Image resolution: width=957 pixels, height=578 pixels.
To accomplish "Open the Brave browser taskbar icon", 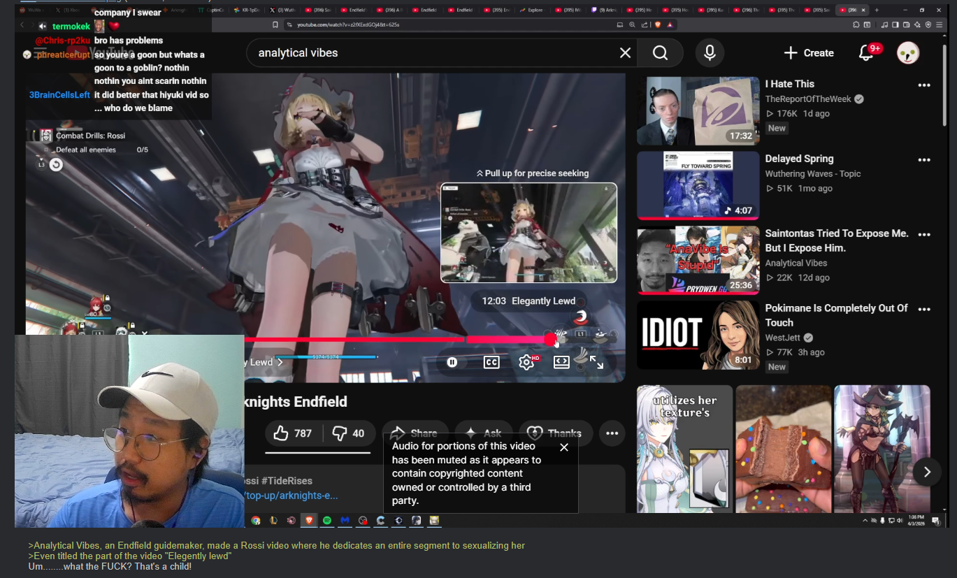I will (x=310, y=520).
